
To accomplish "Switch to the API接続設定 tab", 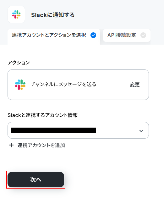I will (127, 35).
